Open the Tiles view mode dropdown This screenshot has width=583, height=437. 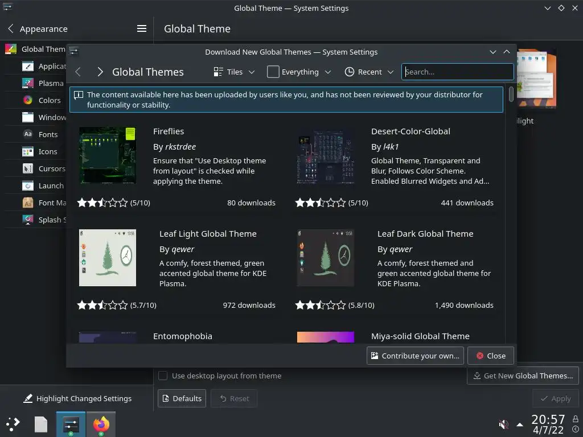[234, 72]
